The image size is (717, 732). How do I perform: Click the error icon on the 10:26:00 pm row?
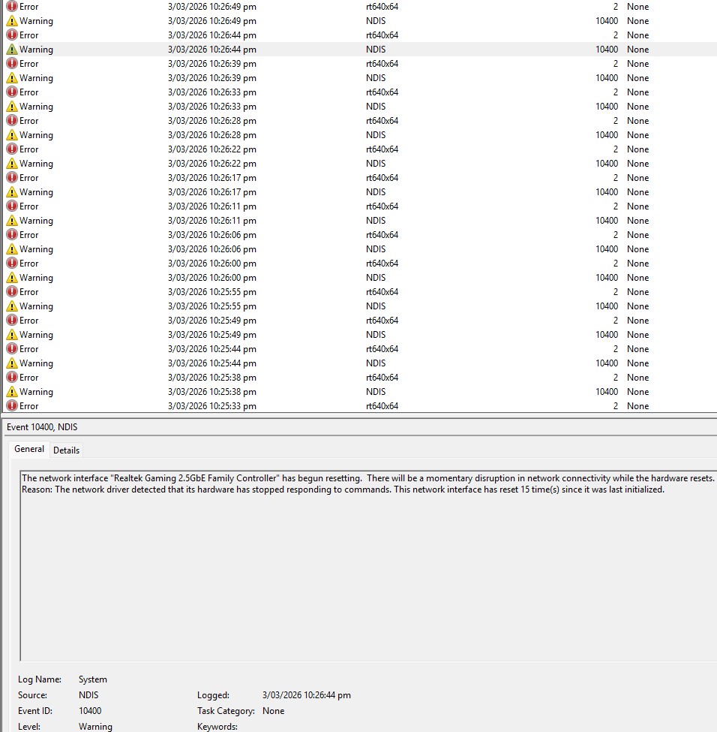[12, 264]
